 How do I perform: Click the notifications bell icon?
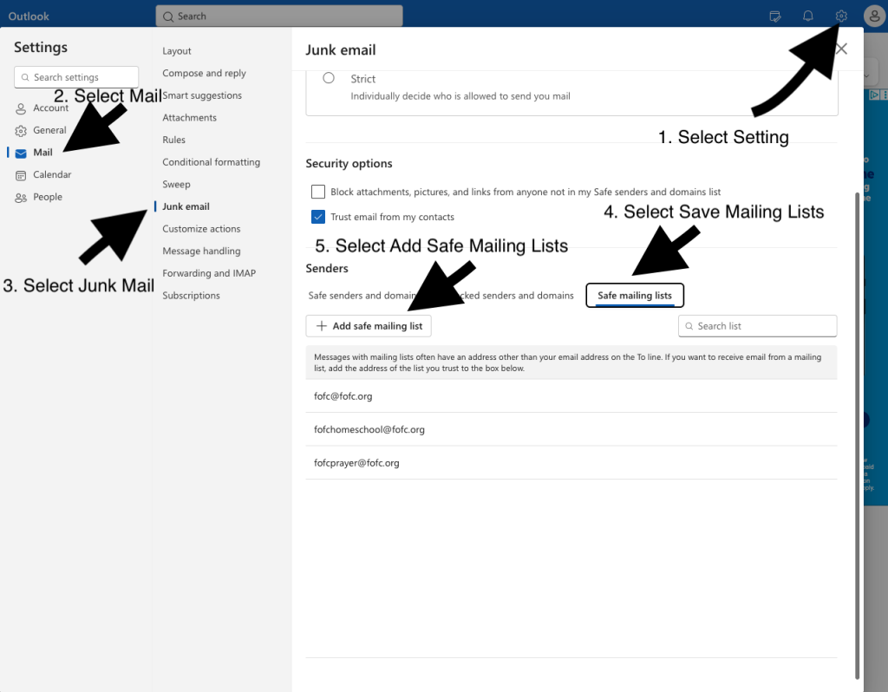[x=807, y=16]
